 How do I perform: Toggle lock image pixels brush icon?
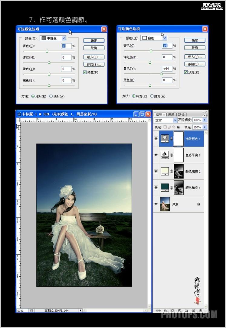click(169, 127)
